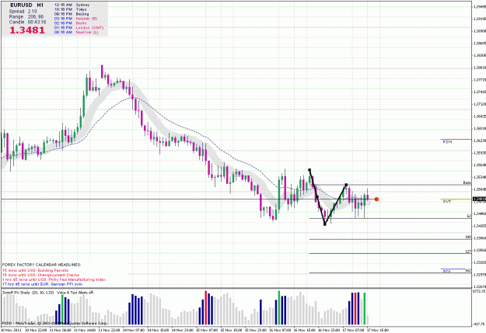Click the PVT pivot level label
Image resolution: width=486 pixels, height=333 pixels.
447,202
